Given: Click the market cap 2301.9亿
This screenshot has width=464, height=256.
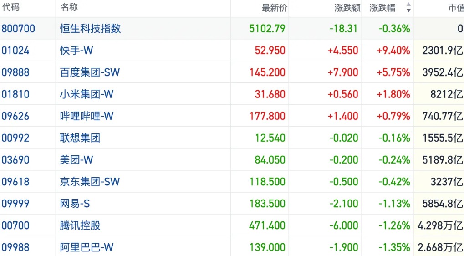Looking at the screenshot, I should tap(443, 51).
